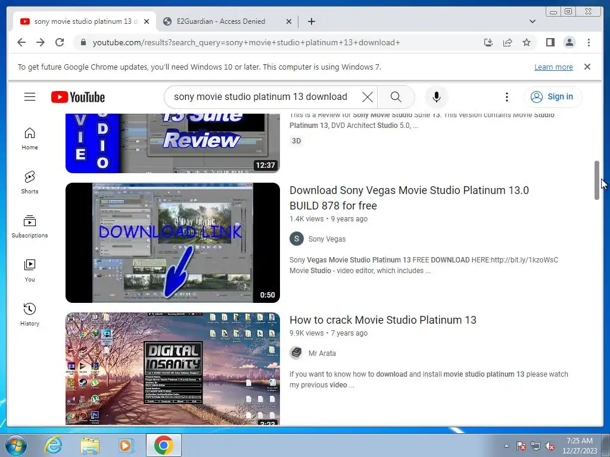Show hidden system tray icons
Image resolution: width=610 pixels, height=457 pixels.
point(506,446)
